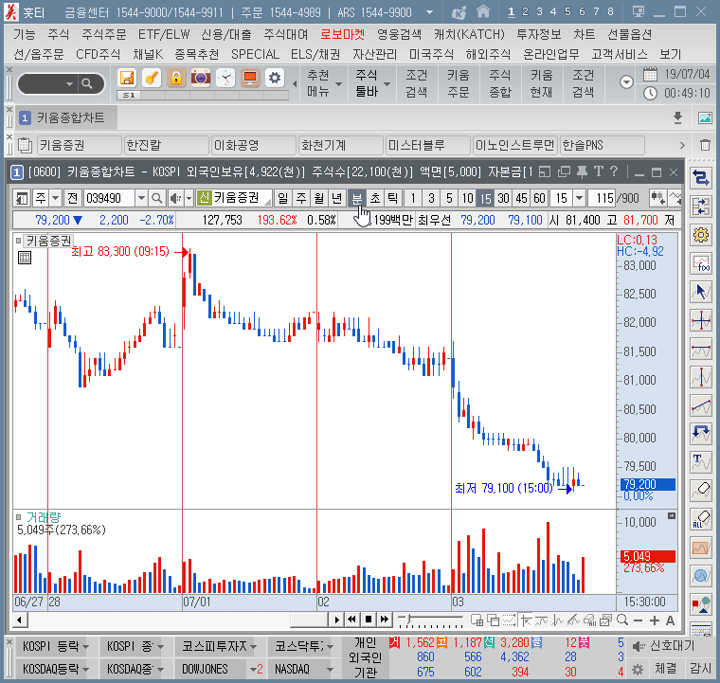720x683 pixels.
Task: Click the home icon in title bar
Action: [x=482, y=11]
